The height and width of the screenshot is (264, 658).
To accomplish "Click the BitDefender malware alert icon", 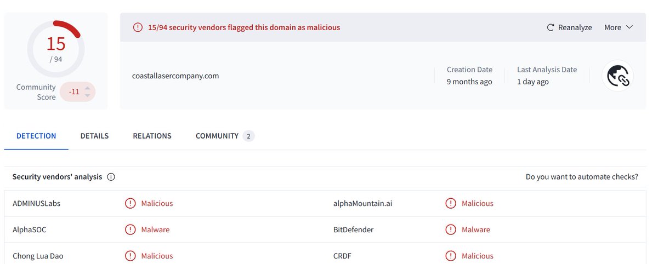I will point(451,229).
